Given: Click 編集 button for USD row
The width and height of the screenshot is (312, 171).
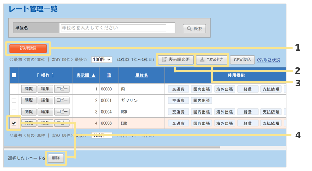Looking at the screenshot, I should (x=45, y=112).
